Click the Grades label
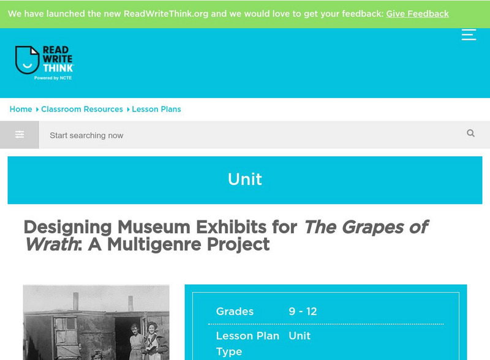Viewport: 490px width, 360px height. (x=235, y=312)
